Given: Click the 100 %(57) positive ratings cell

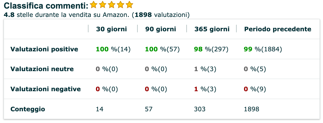Looking at the screenshot, I should [x=162, y=49].
